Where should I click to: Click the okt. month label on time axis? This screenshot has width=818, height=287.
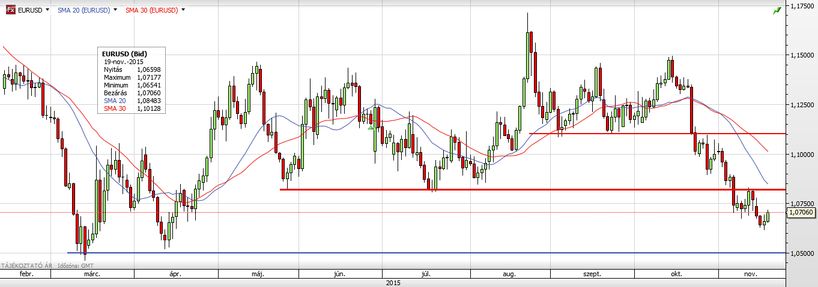coord(676,273)
